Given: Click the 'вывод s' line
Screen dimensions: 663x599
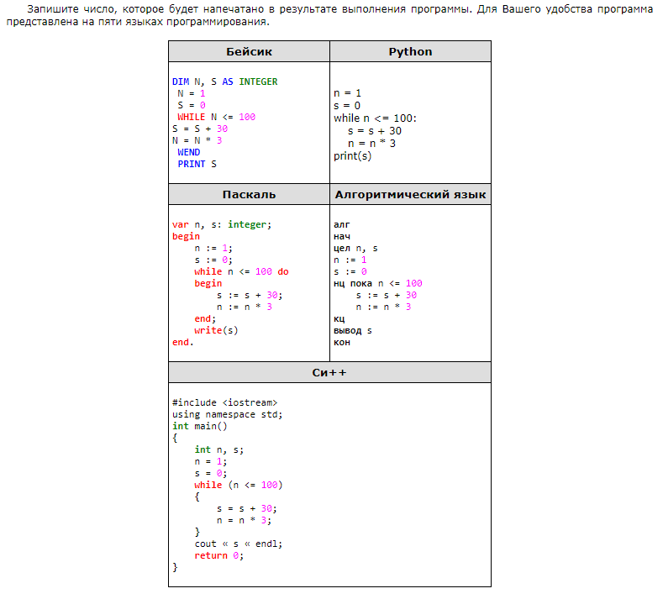Looking at the screenshot, I should [352, 331].
